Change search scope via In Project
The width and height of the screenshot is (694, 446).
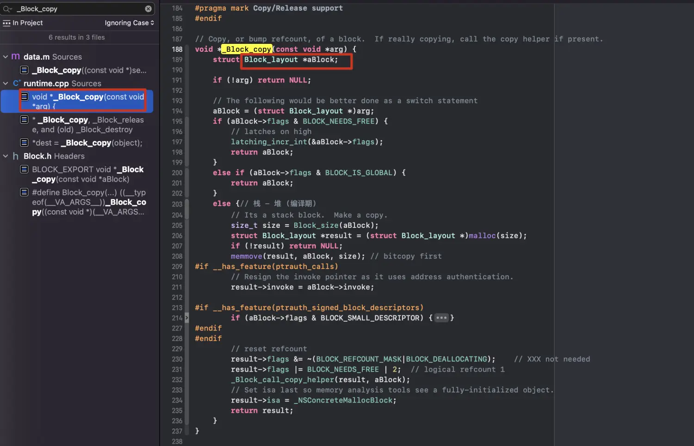(x=27, y=23)
